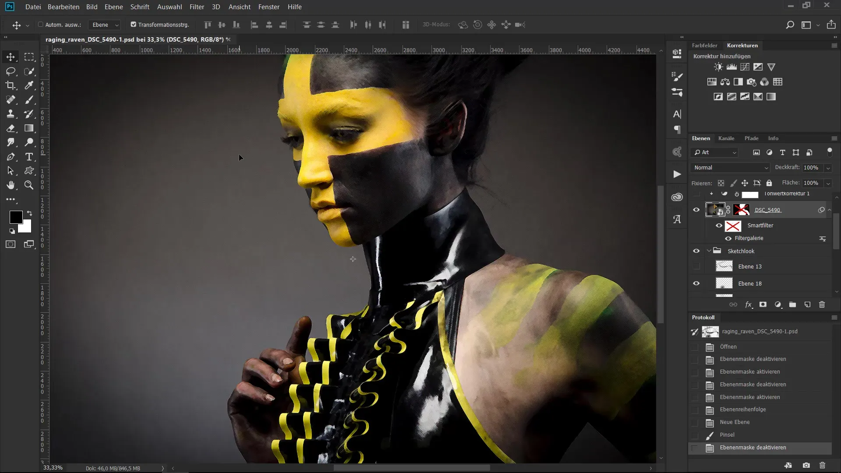The width and height of the screenshot is (841, 473).
Task: Select the Clone Stamp tool
Action: (11, 114)
